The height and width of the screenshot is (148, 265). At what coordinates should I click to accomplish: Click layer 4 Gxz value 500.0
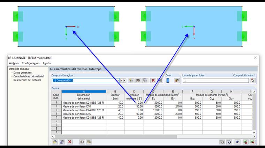point(192,114)
